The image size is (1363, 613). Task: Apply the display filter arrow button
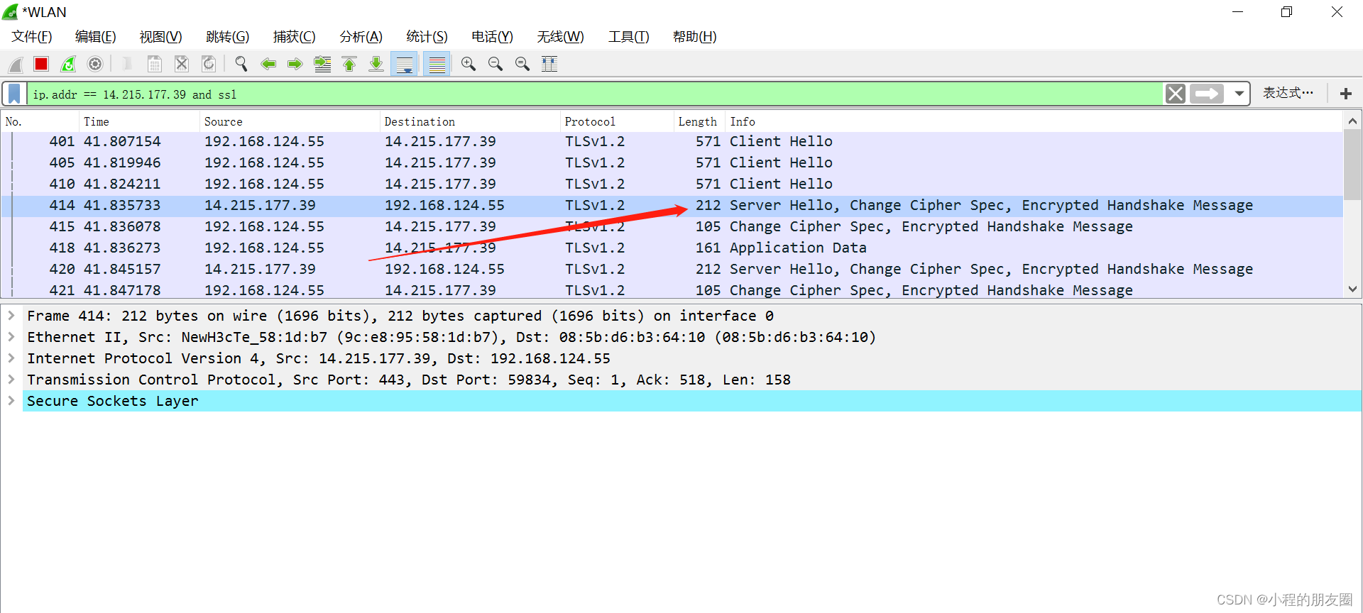pyautogui.click(x=1207, y=94)
